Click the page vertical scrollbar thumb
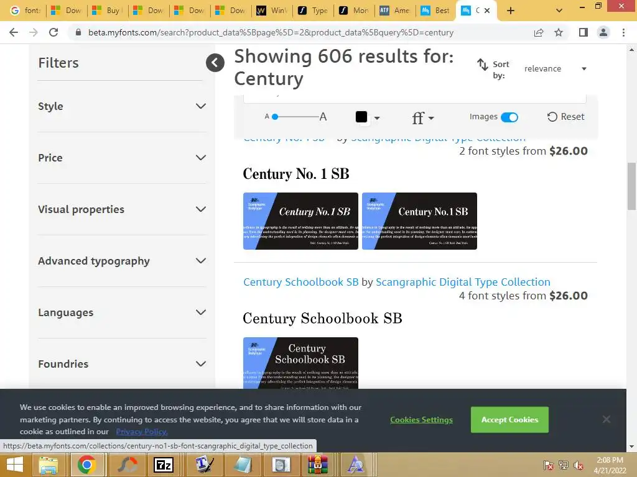Image resolution: width=637 pixels, height=477 pixels. point(631,186)
